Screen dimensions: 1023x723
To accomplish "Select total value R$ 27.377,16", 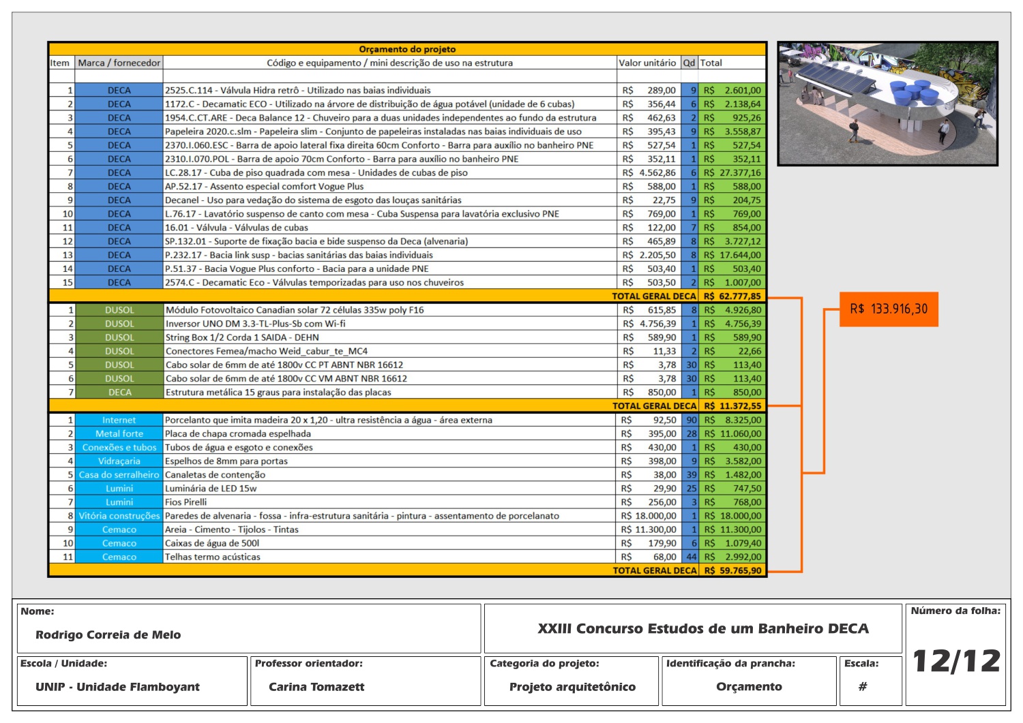I will tap(732, 172).
